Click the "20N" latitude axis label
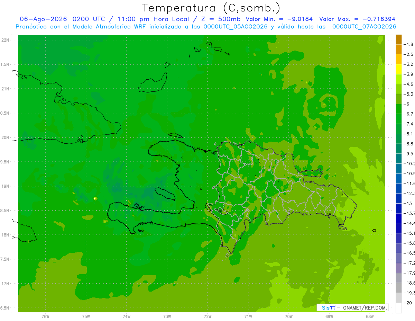 [6, 137]
